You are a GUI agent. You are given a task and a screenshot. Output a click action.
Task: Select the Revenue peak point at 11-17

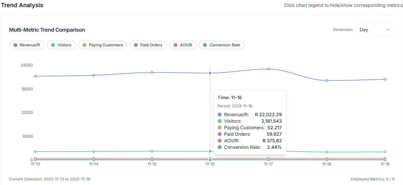coord(268,69)
